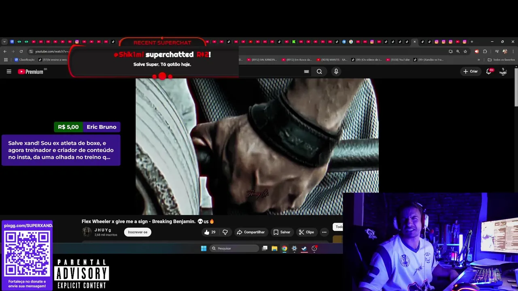518x291 pixels.
Task: Click the taskbar Pesquisar search box
Action: point(234,249)
